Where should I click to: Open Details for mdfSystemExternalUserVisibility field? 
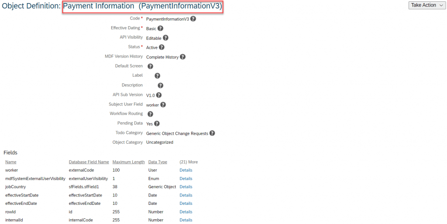(186, 179)
